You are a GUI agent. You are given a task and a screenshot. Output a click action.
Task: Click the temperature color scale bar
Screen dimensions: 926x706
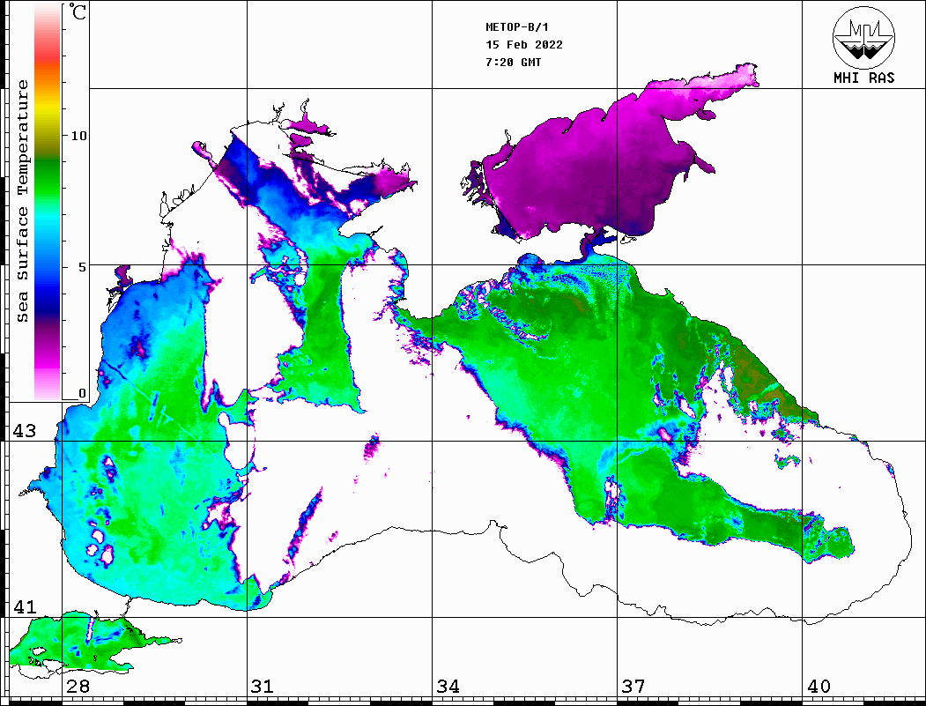point(48,202)
